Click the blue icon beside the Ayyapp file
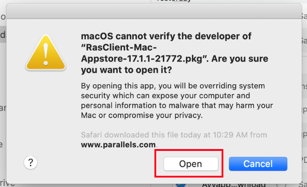Viewport: 307px width, 187px height. [180, 185]
